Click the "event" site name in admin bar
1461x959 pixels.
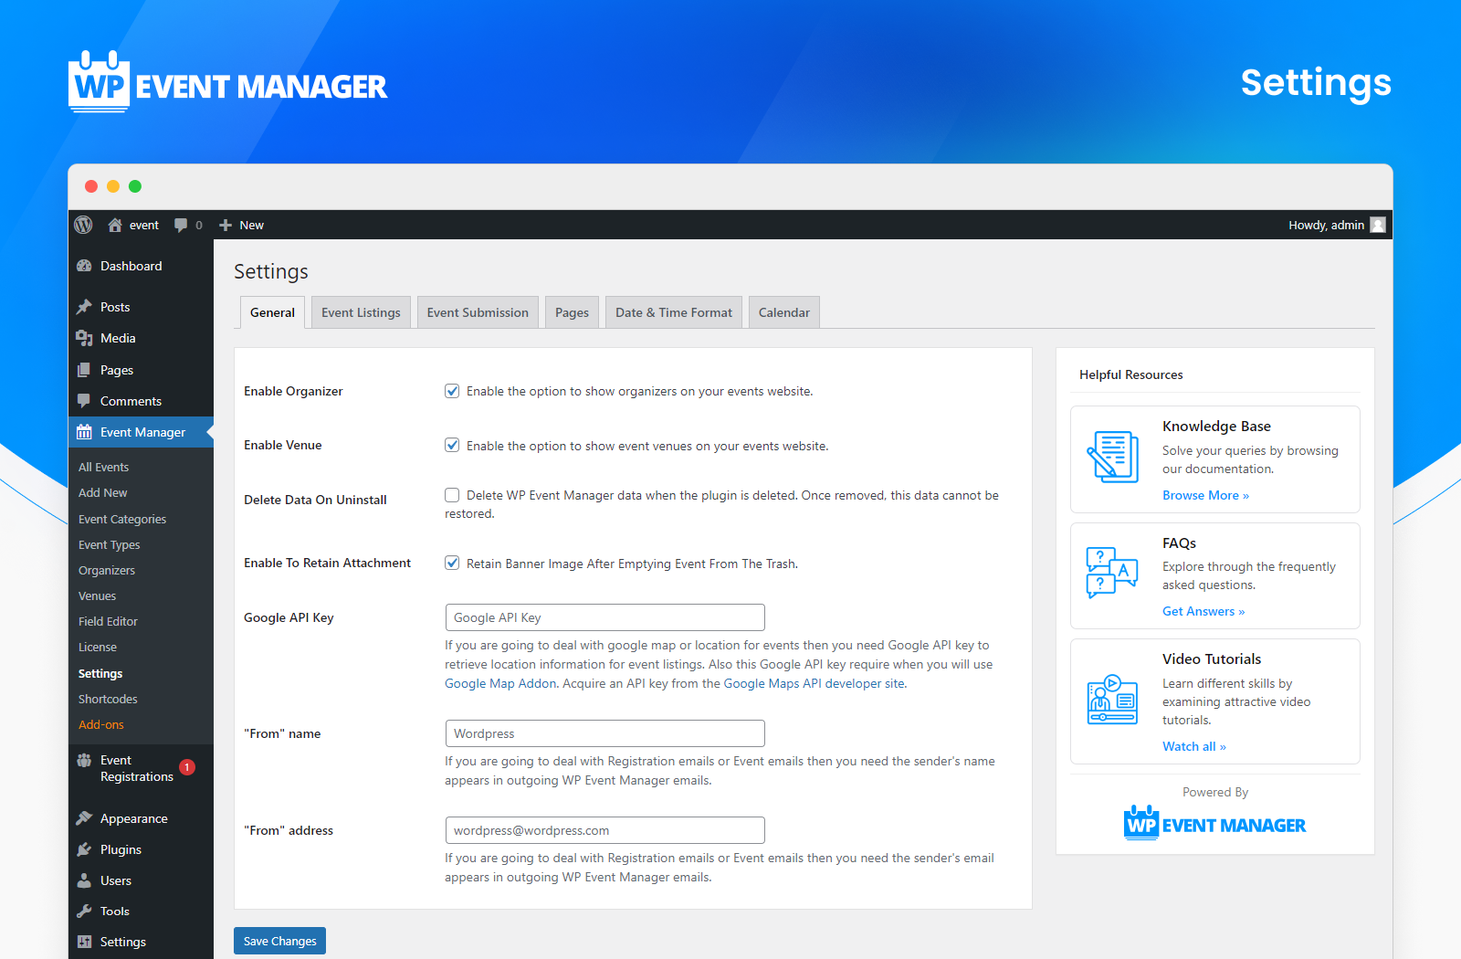(144, 225)
